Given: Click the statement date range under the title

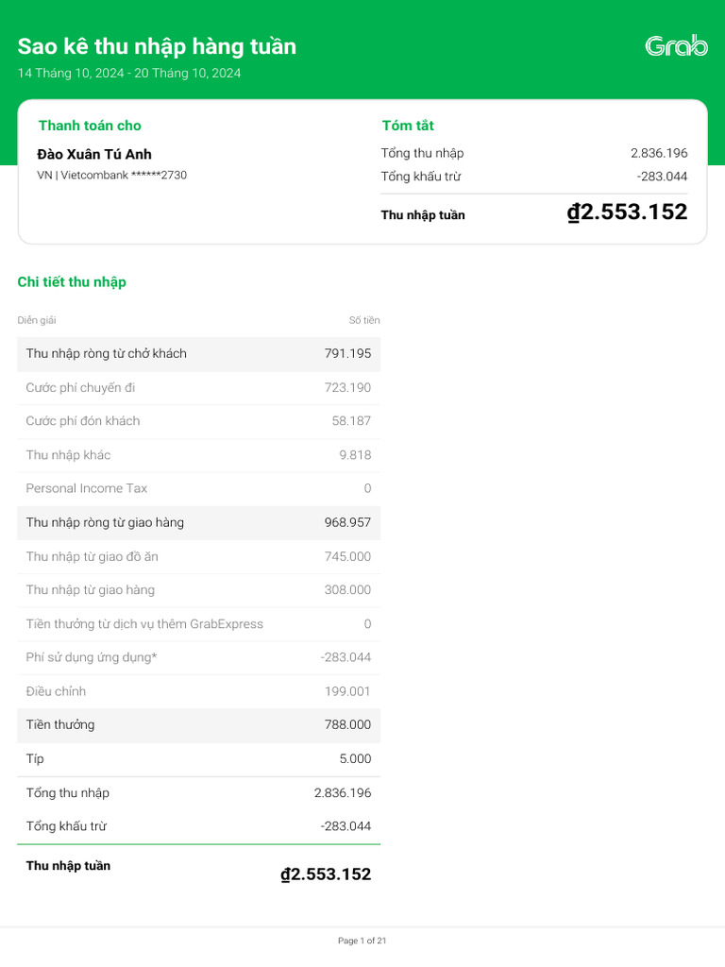Looking at the screenshot, I should point(129,73).
